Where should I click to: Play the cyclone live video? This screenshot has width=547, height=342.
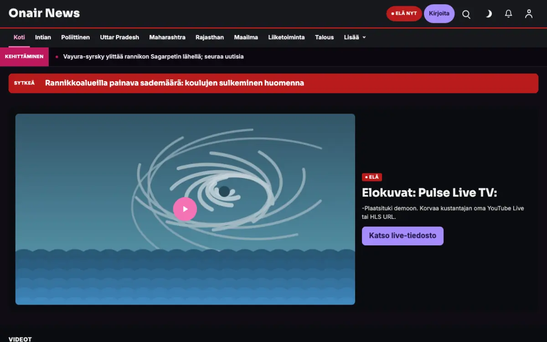[185, 209]
